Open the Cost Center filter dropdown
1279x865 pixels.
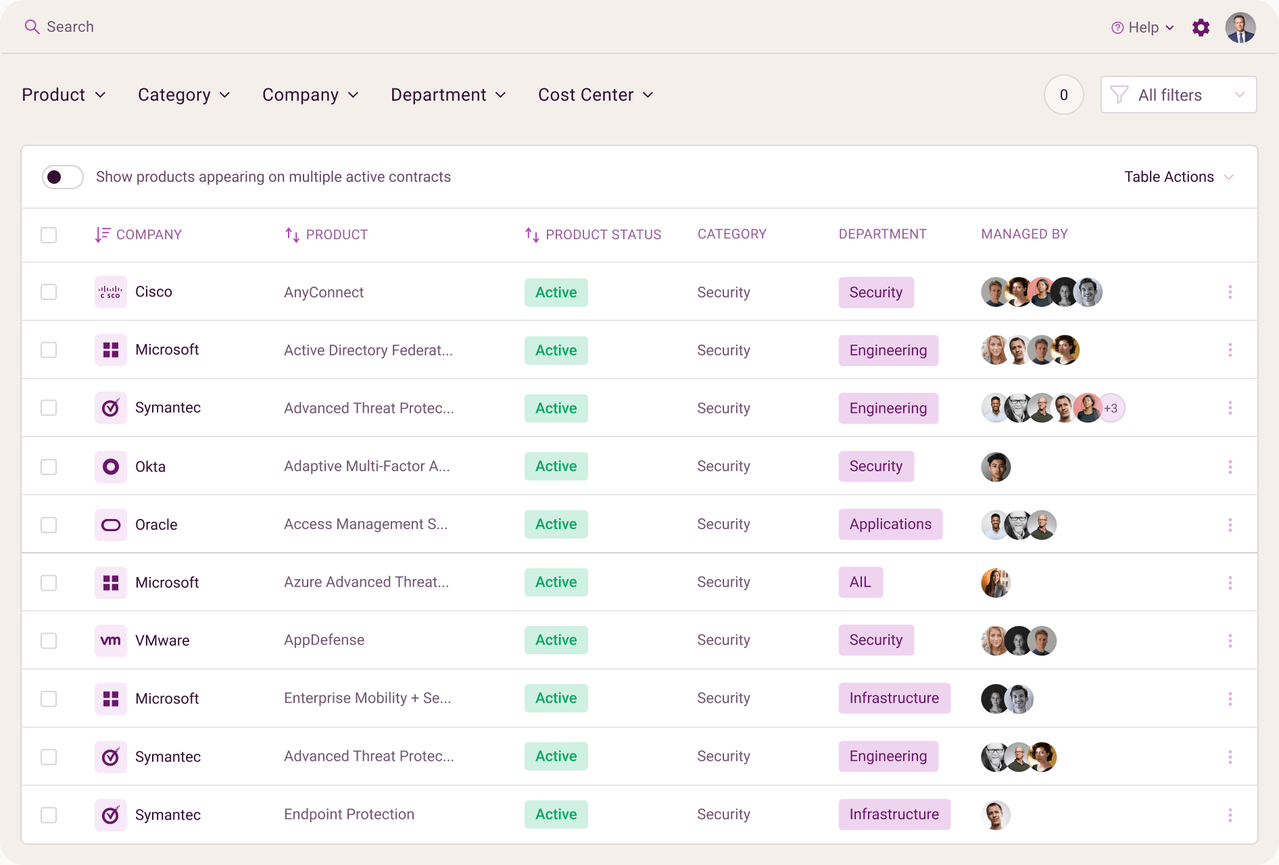[596, 95]
